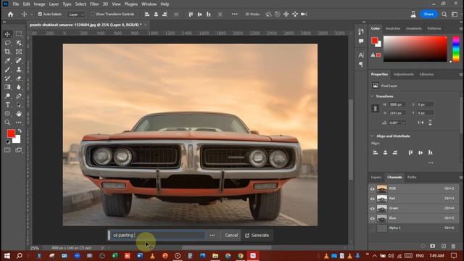
Task: Expand more align options in Properties
Action: click(431, 163)
